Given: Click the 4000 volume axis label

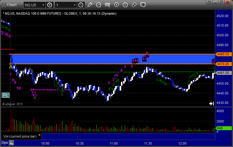Looking at the screenshot, I should pos(220,111).
